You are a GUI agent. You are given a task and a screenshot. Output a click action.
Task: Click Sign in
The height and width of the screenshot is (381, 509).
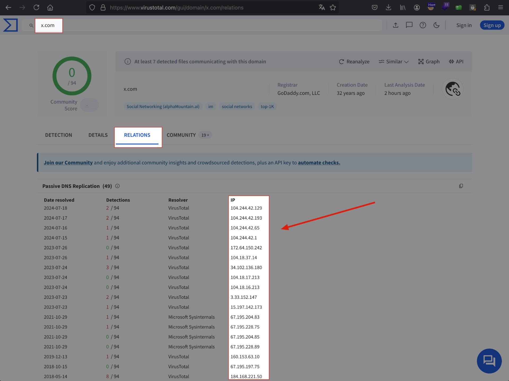(464, 25)
